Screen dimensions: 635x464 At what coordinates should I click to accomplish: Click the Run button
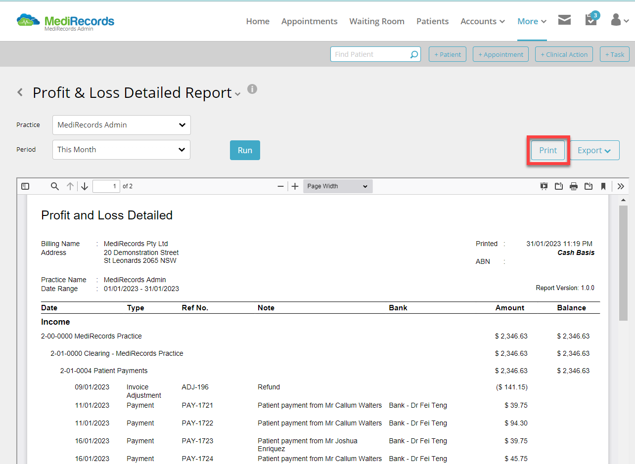pyautogui.click(x=245, y=150)
